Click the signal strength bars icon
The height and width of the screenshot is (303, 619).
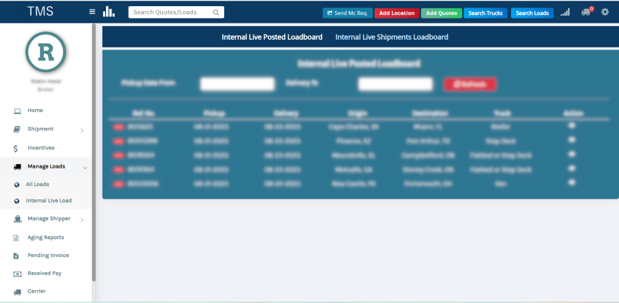[565, 12]
